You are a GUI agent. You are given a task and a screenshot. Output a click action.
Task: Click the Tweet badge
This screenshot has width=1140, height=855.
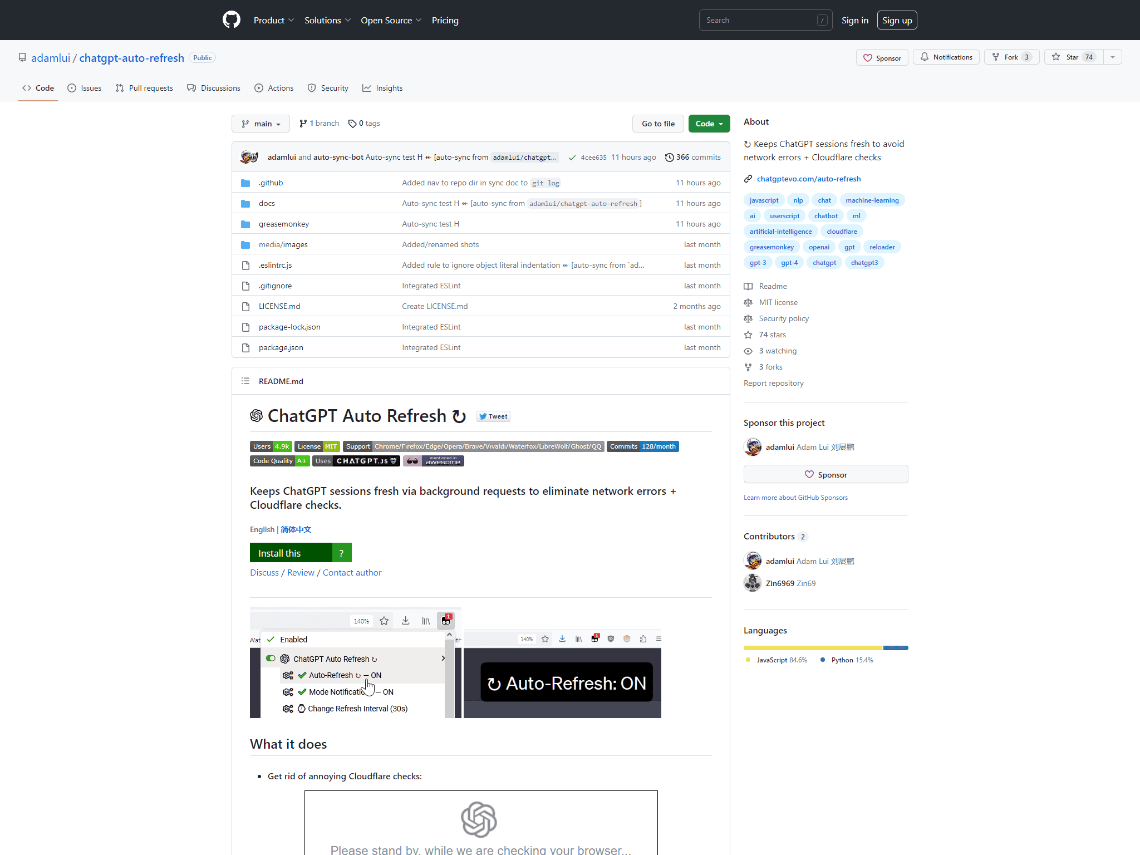pos(493,416)
